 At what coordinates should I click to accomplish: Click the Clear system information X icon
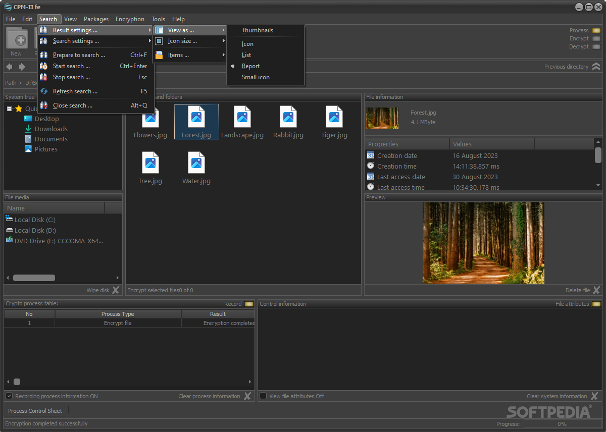point(594,396)
